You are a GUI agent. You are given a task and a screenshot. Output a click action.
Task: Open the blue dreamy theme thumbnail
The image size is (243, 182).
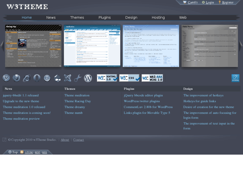pyautogui.click(x=151, y=46)
